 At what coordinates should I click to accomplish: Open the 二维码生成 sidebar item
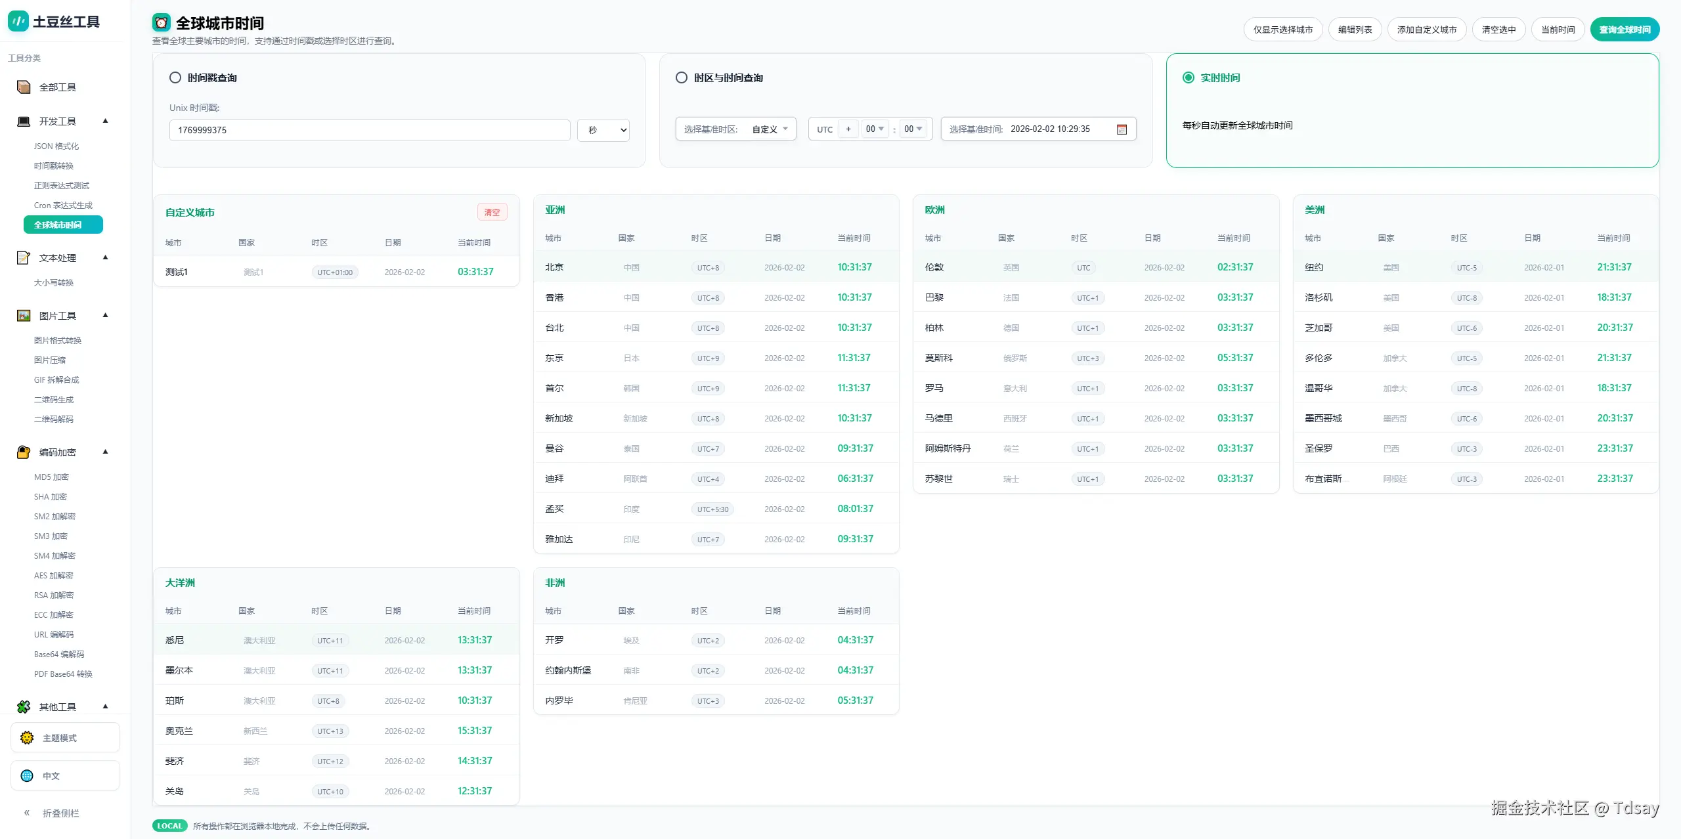[x=54, y=400]
